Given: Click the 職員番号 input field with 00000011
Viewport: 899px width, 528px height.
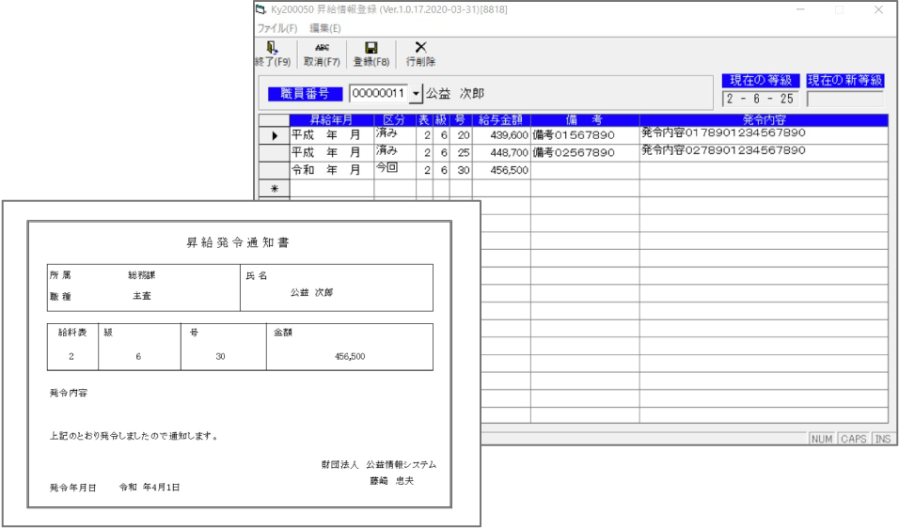Looking at the screenshot, I should point(377,93).
